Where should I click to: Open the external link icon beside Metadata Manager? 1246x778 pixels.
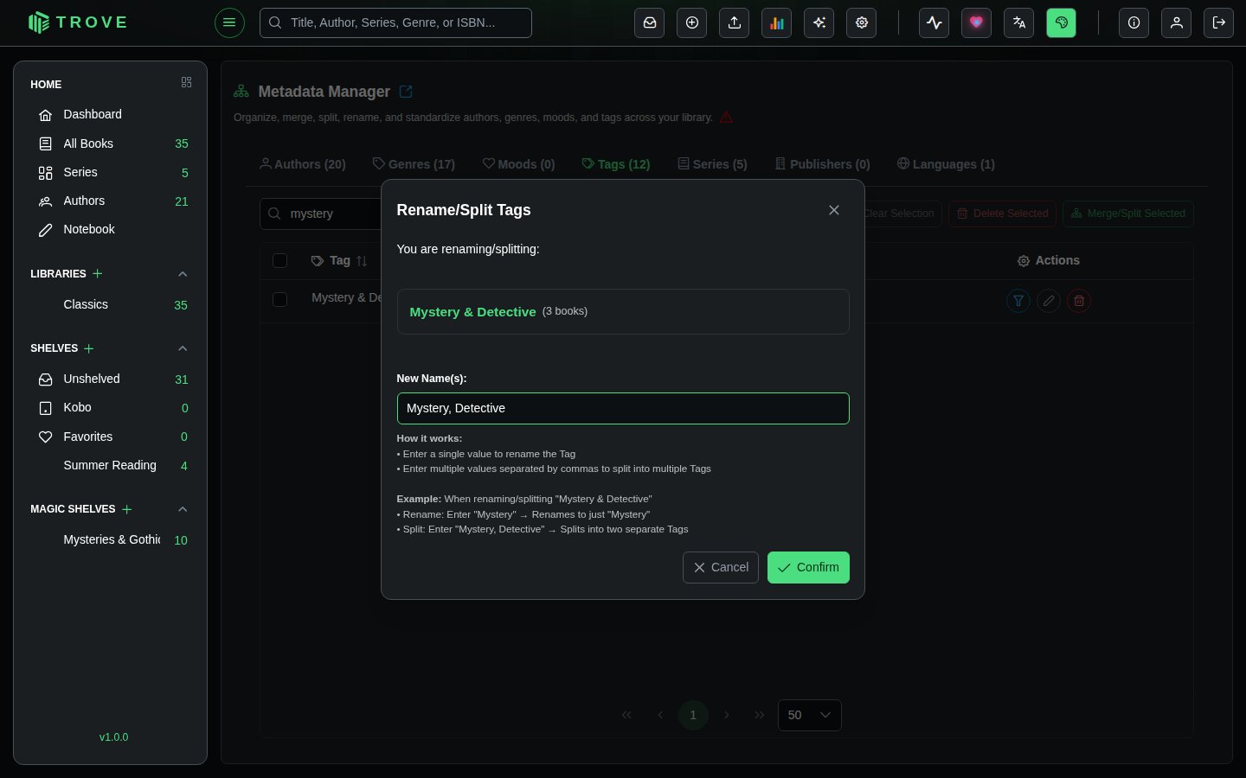coord(406,92)
